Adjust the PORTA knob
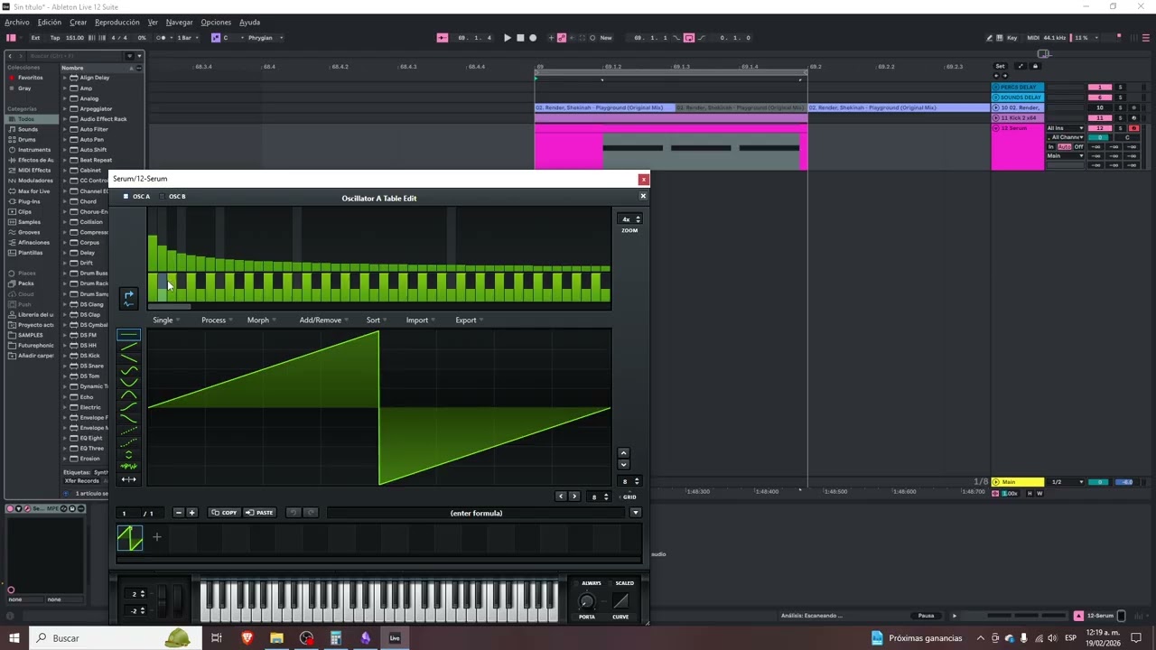The width and height of the screenshot is (1156, 650). pyautogui.click(x=587, y=602)
